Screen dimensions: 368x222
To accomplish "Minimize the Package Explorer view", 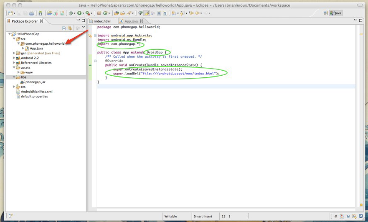I will click(x=78, y=20).
